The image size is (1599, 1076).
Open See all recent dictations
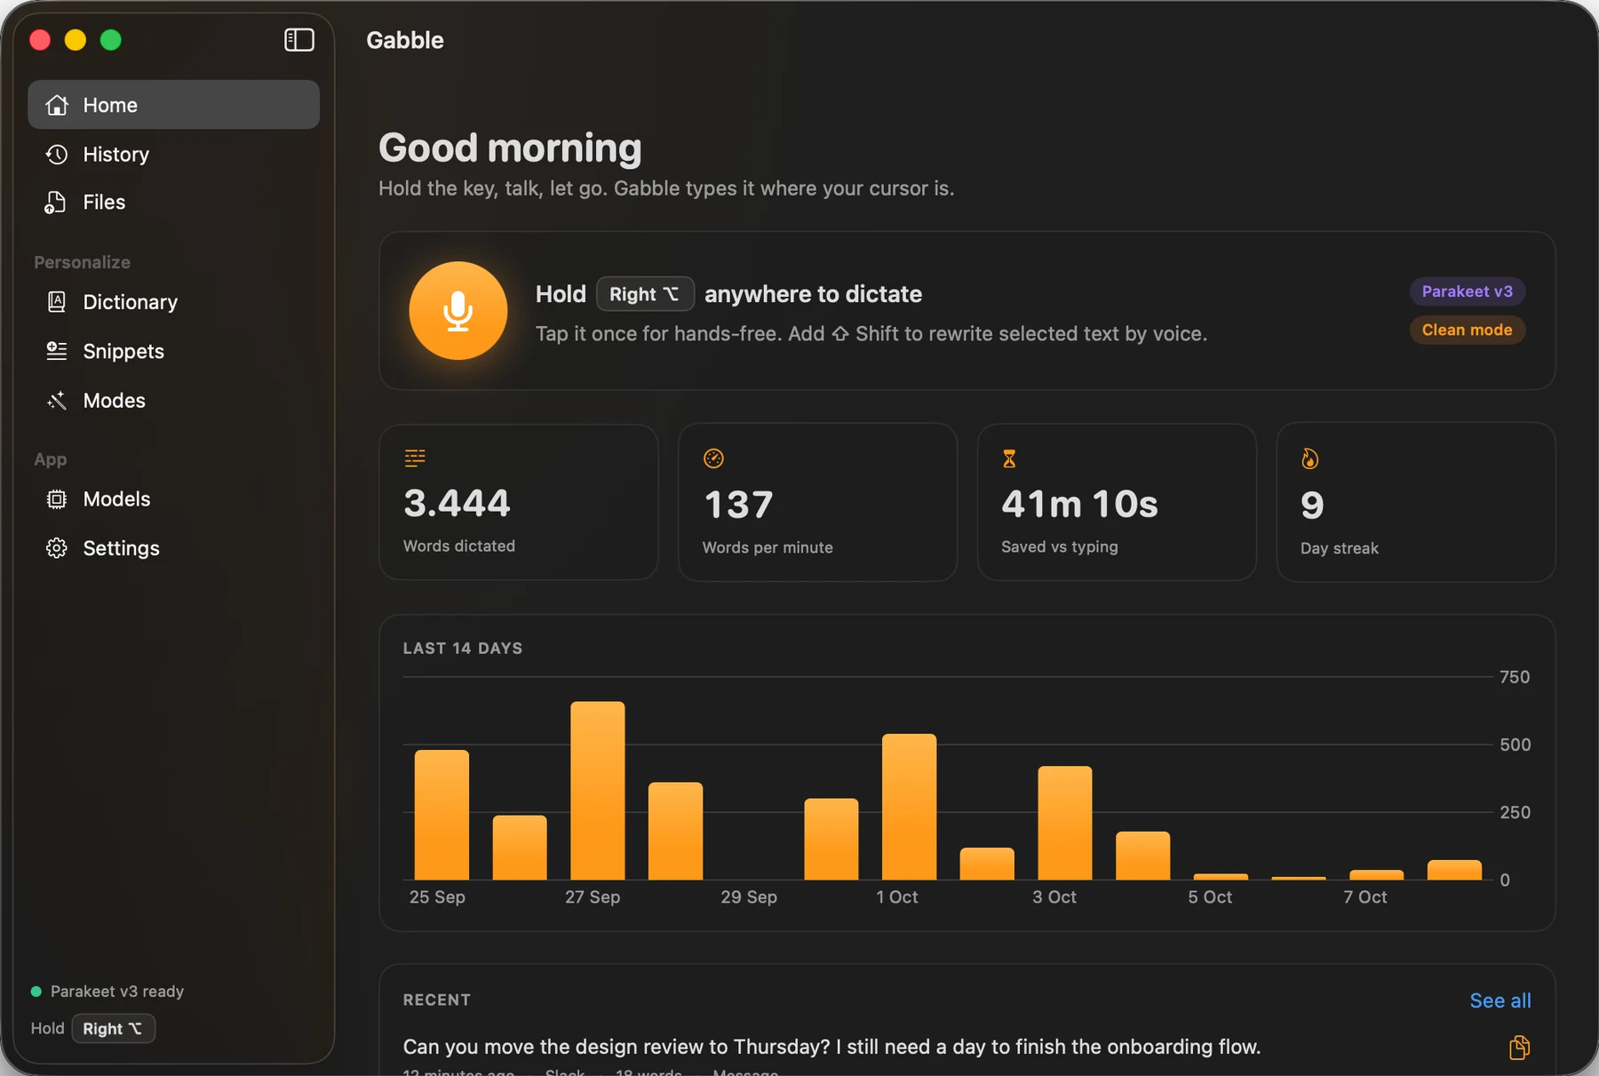point(1500,1000)
